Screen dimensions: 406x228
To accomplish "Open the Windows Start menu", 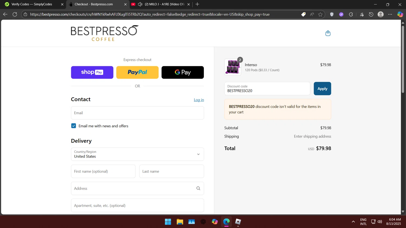I will 168,222.
